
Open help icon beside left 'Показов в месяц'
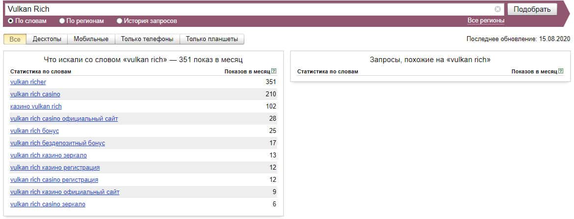(x=274, y=71)
